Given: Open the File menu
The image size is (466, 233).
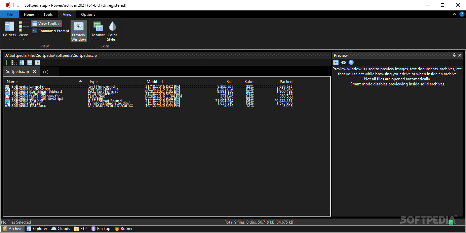Looking at the screenshot, I should (10, 14).
